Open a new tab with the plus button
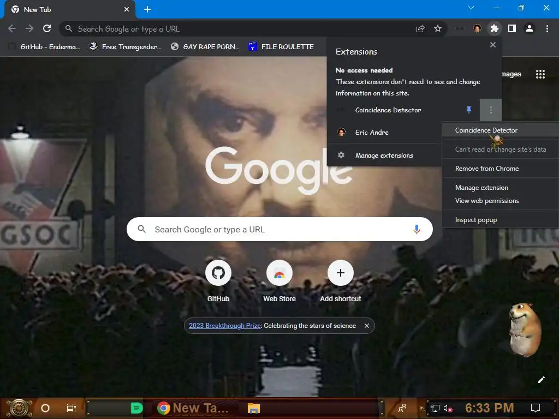The width and height of the screenshot is (559, 419). click(x=147, y=10)
